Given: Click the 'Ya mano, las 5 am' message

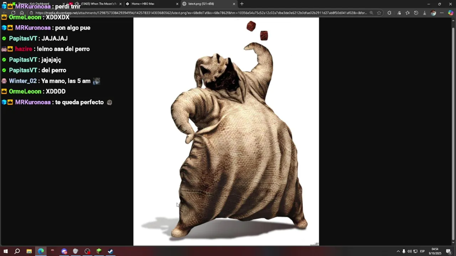Looking at the screenshot, I should click(x=66, y=81).
